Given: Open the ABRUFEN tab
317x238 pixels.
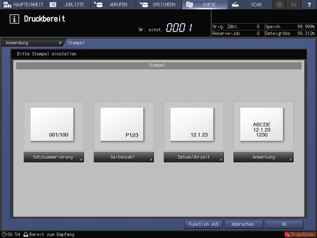Looking at the screenshot, I should click(x=113, y=4).
